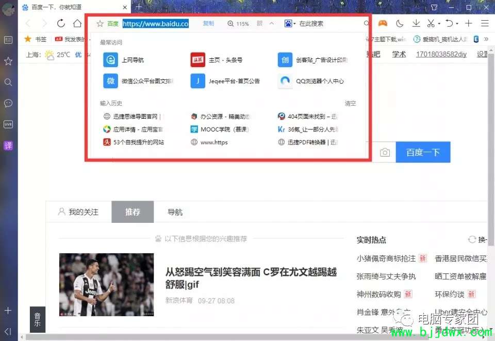Open 主页 - 头条号 from most visited
Screen dimensions: 495x341
coord(217,60)
